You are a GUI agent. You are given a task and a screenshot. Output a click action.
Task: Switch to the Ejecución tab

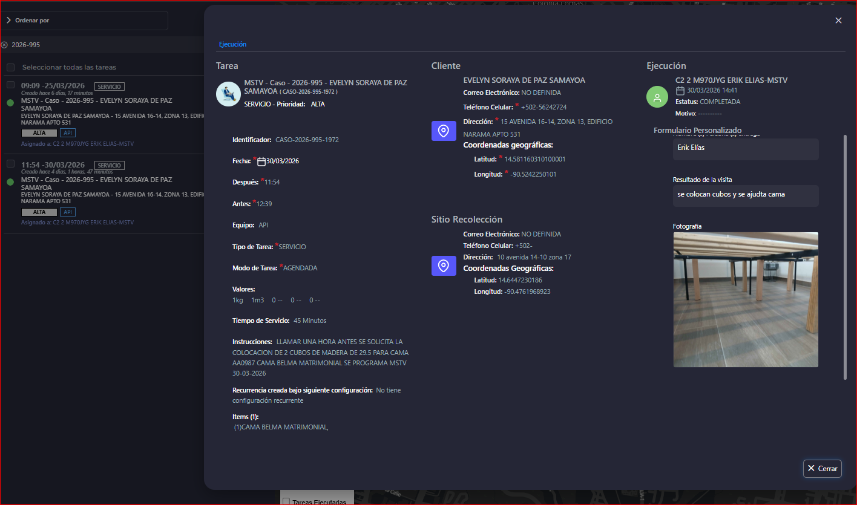coord(232,44)
